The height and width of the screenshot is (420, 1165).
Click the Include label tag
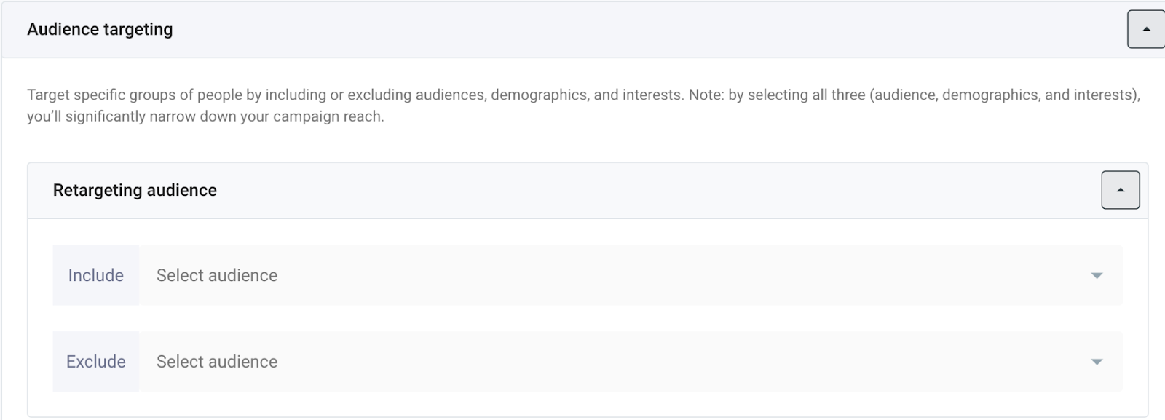95,275
